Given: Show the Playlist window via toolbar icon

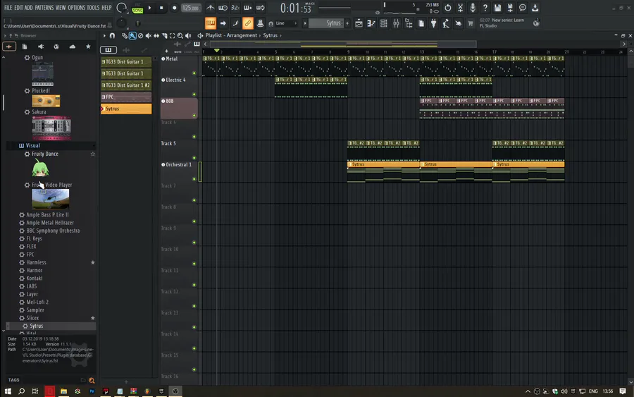Looking at the screenshot, I should pos(359,23).
